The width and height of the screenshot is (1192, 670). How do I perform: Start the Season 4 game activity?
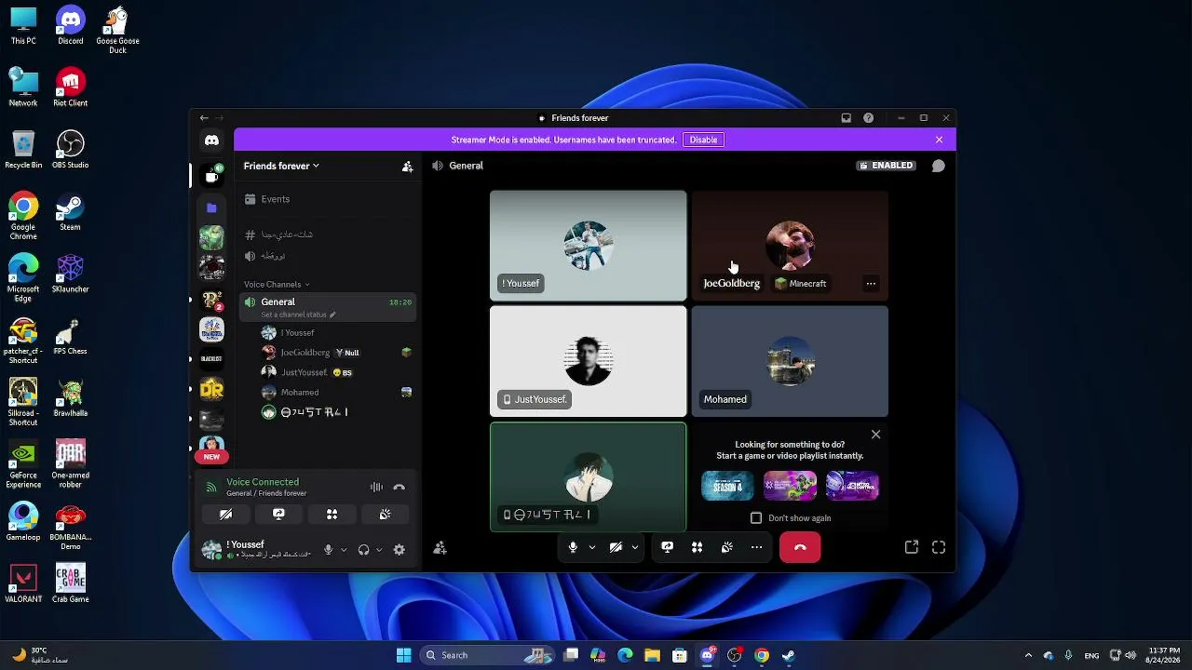click(727, 486)
